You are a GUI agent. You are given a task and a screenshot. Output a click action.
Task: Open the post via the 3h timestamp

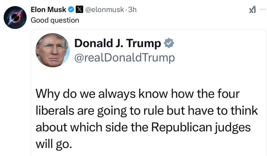point(132,10)
